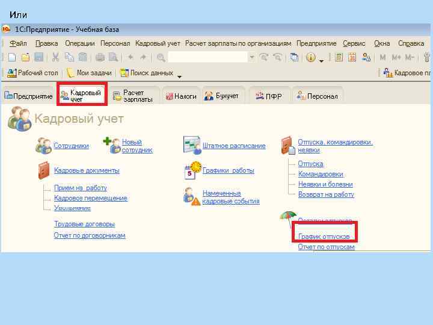Open a file with the folder icon

[25, 57]
